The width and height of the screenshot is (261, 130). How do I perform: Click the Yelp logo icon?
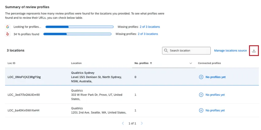[8, 34]
